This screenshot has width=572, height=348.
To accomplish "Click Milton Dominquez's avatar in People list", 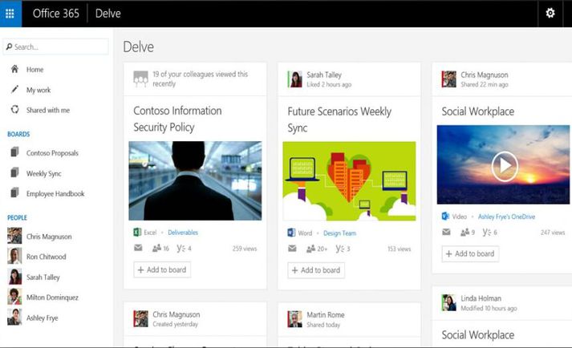I will click(14, 297).
